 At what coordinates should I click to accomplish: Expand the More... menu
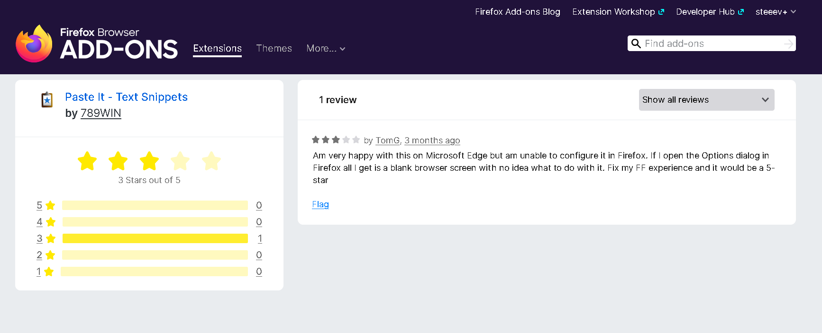coord(326,48)
